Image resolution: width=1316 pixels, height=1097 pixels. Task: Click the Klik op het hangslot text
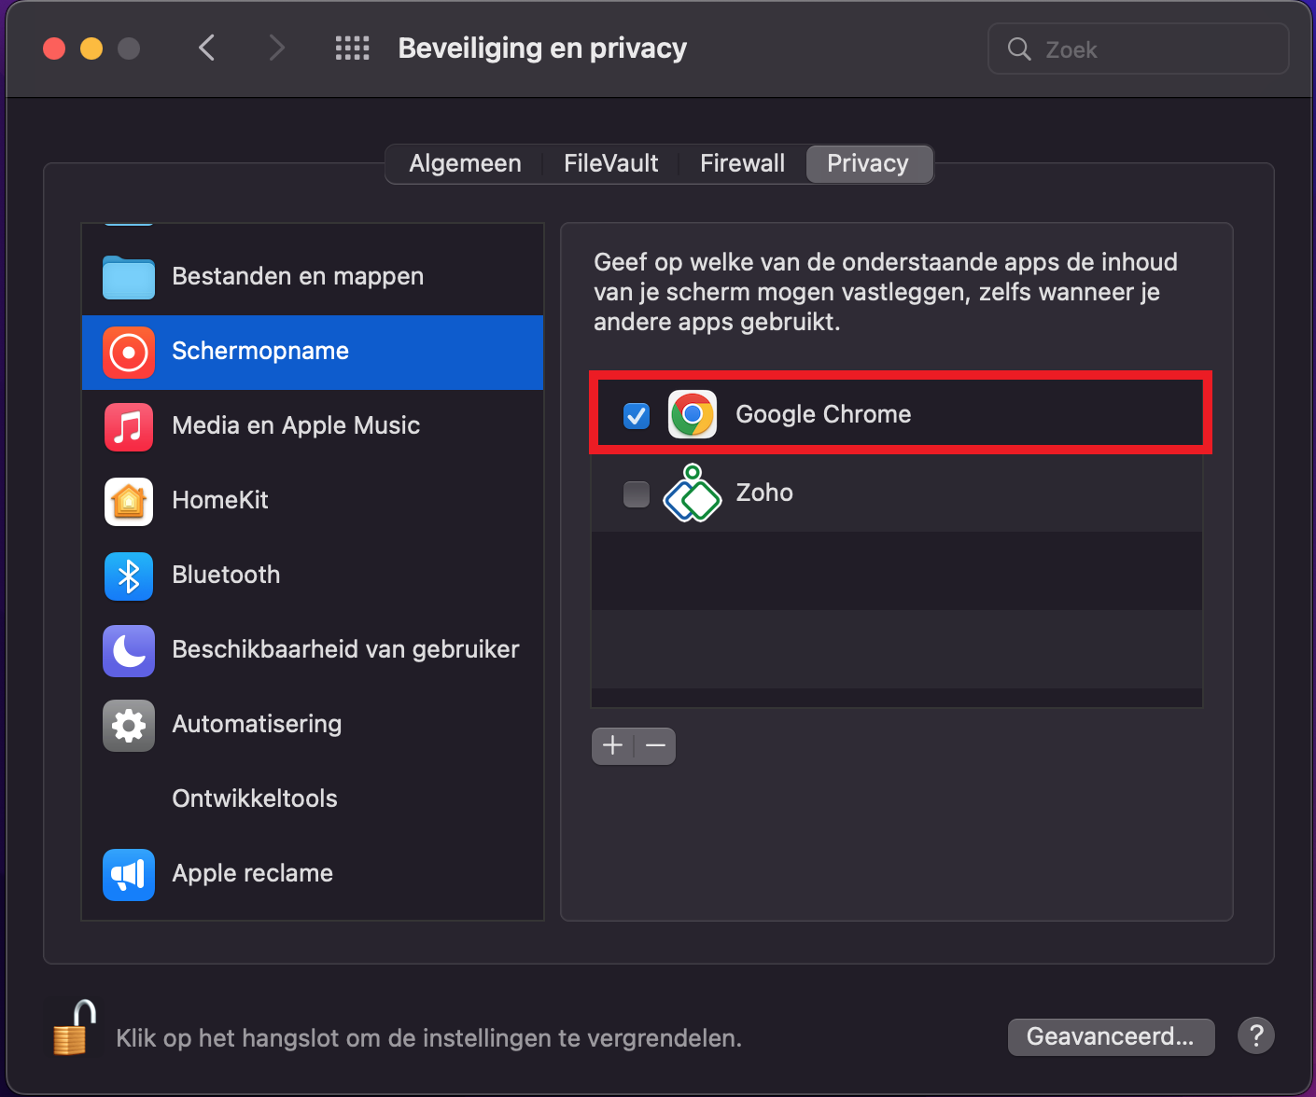click(428, 1038)
